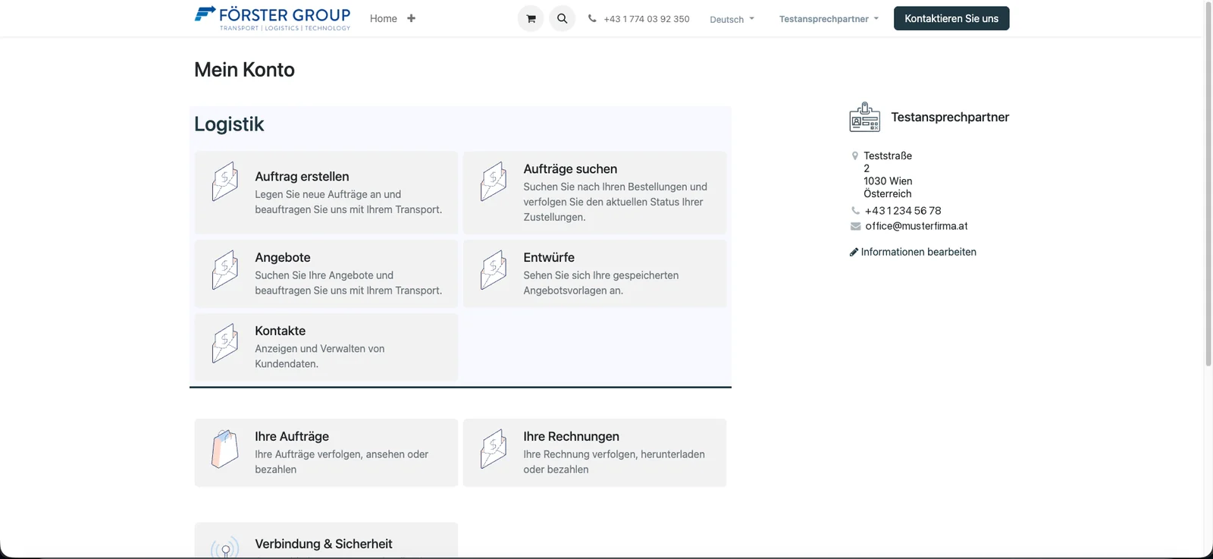The image size is (1213, 559).
Task: Open the Ihre Aufträge card title
Action: (292, 436)
